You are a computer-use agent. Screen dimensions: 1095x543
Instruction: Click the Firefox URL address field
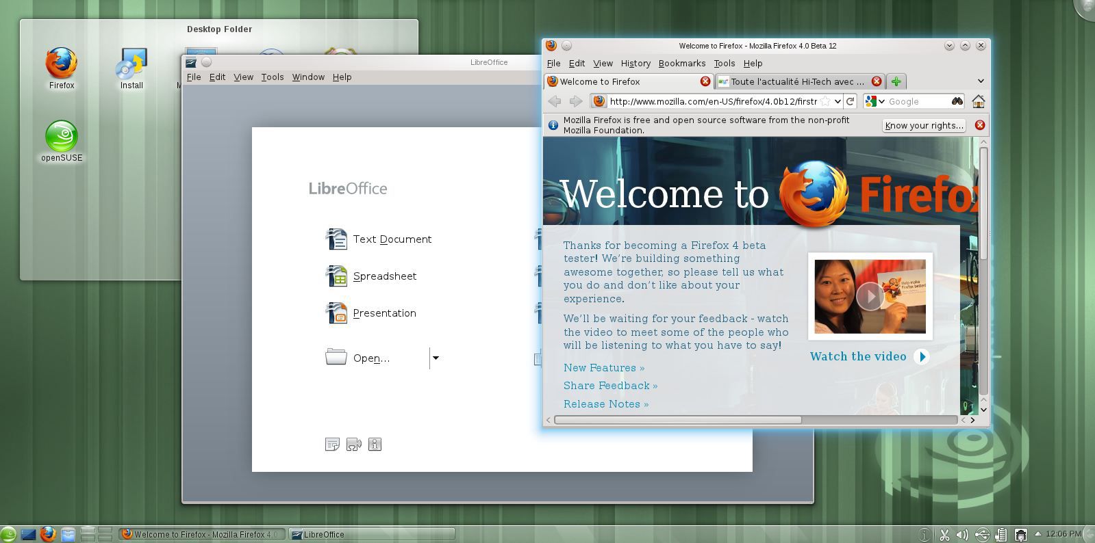pyautogui.click(x=713, y=101)
